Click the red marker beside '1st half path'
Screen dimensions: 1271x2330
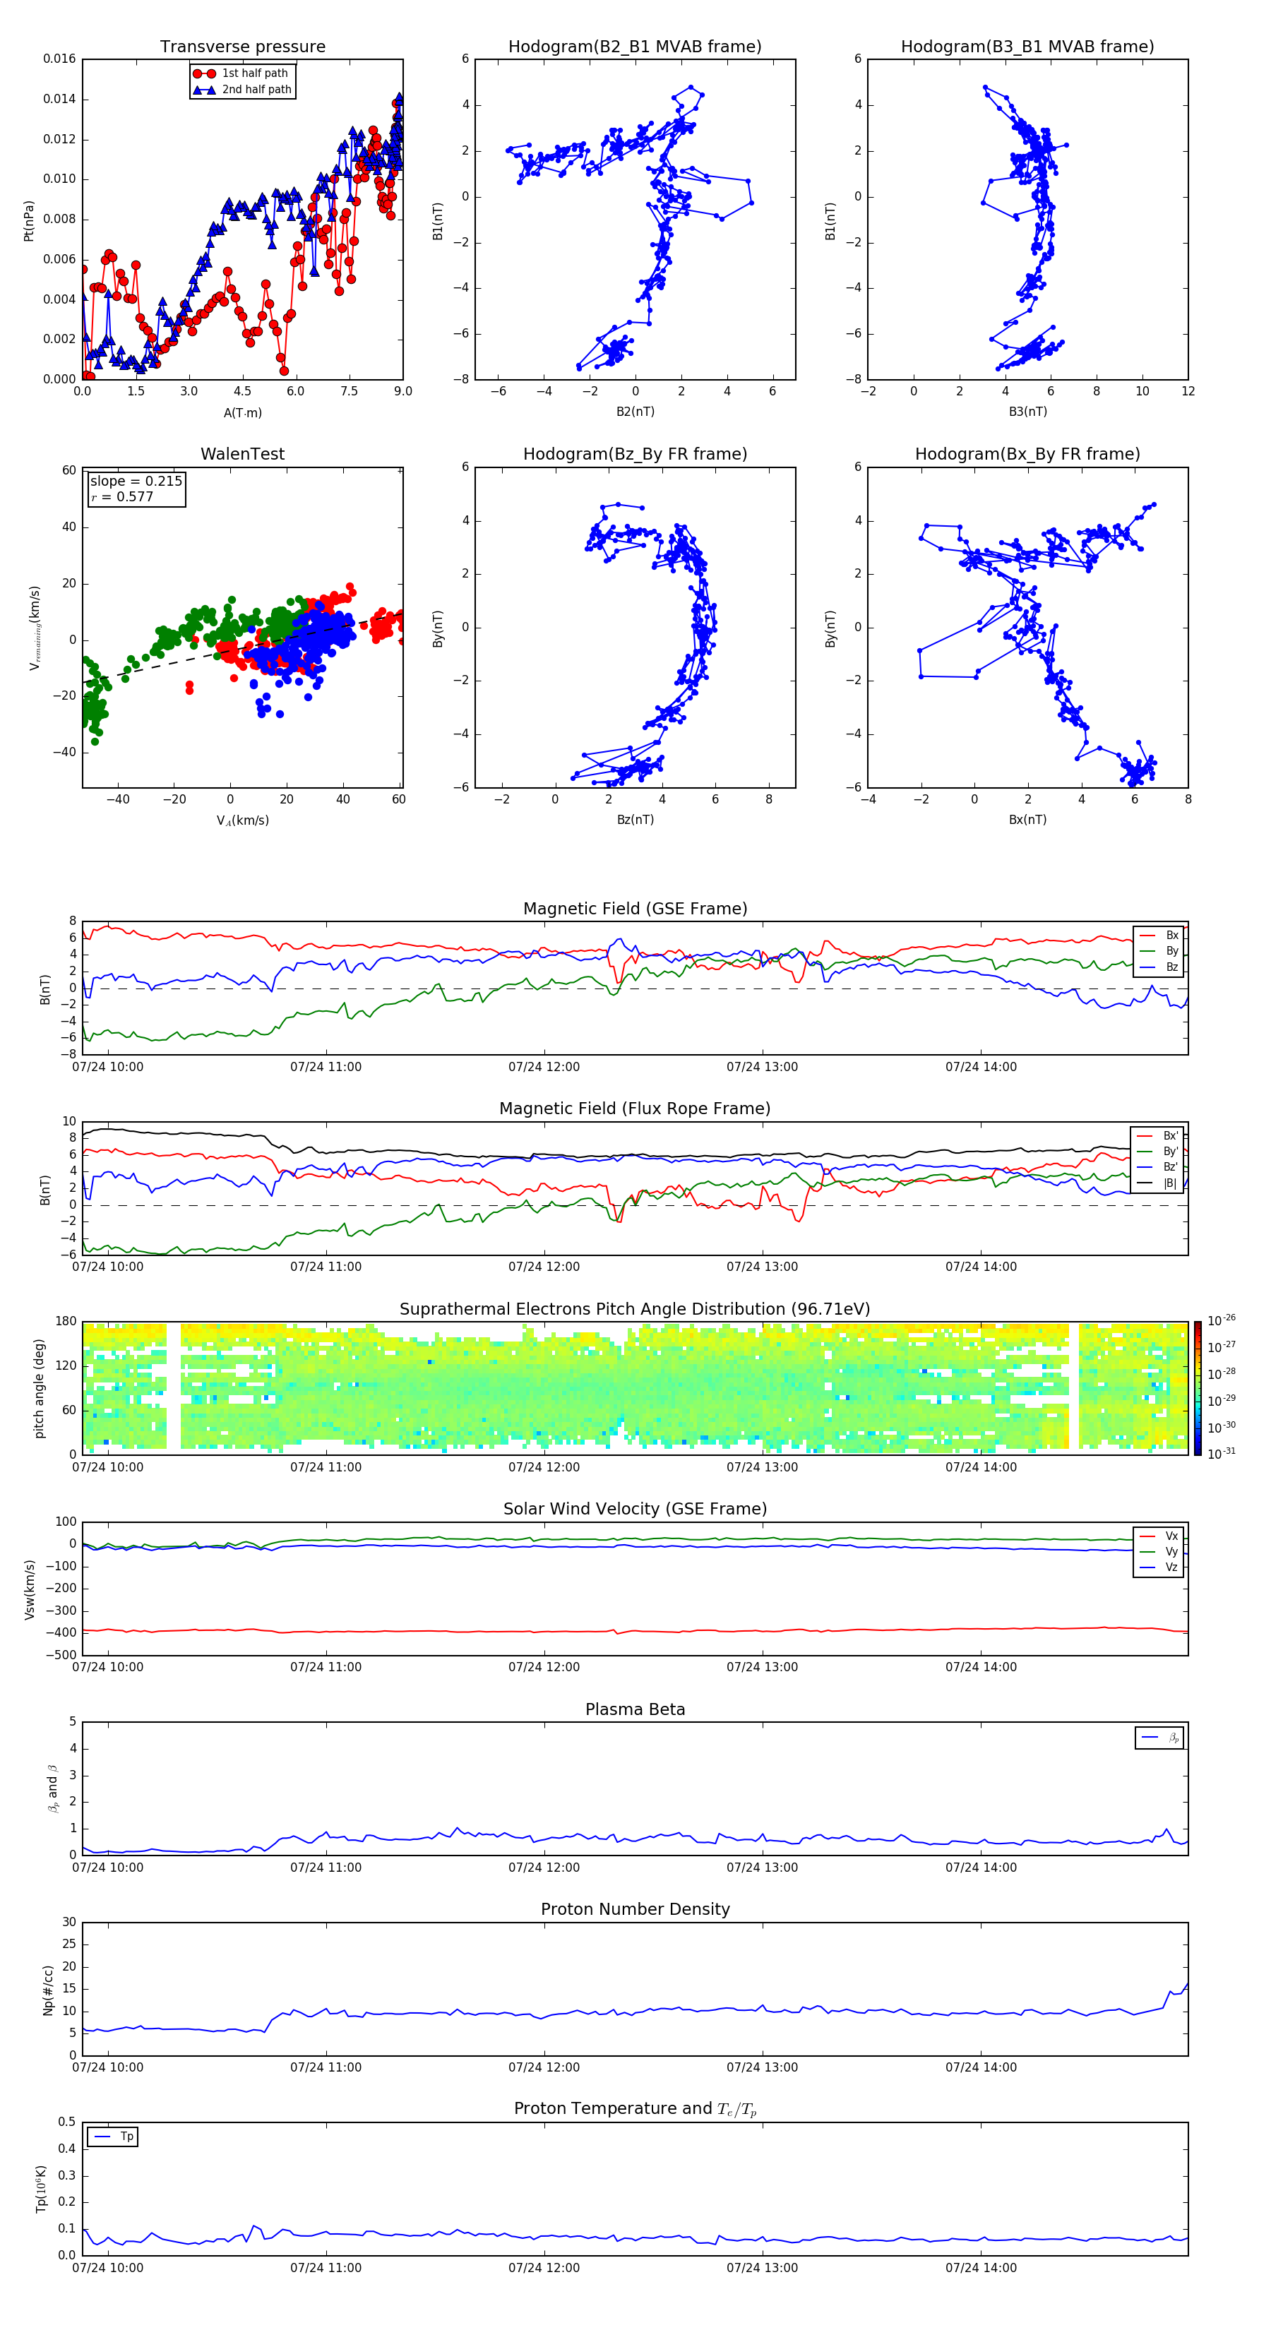203,73
